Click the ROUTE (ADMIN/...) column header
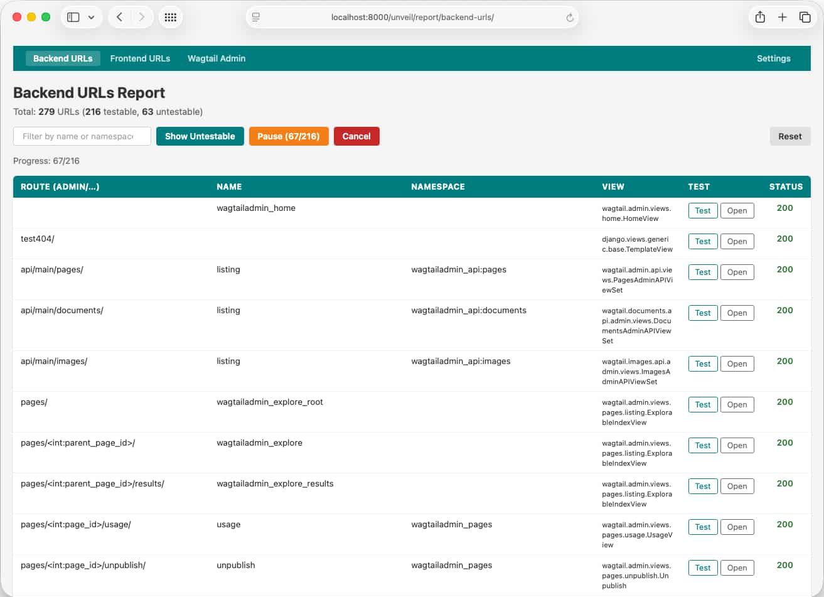Image resolution: width=824 pixels, height=597 pixels. click(x=60, y=186)
